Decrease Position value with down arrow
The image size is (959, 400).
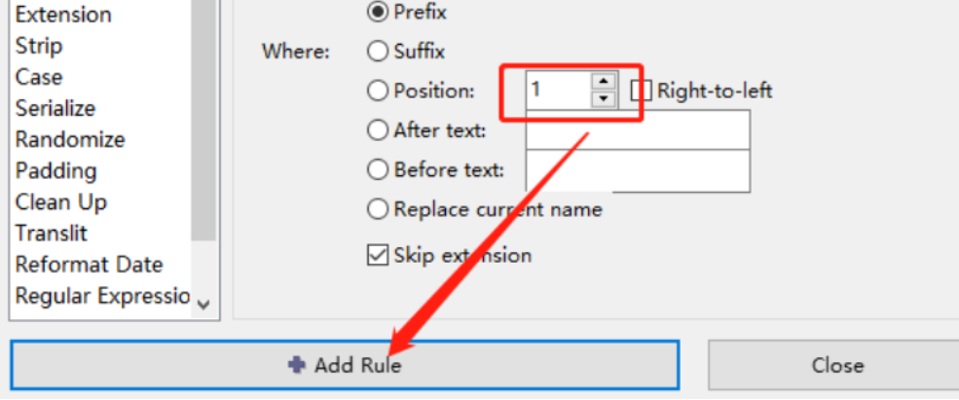tap(605, 98)
